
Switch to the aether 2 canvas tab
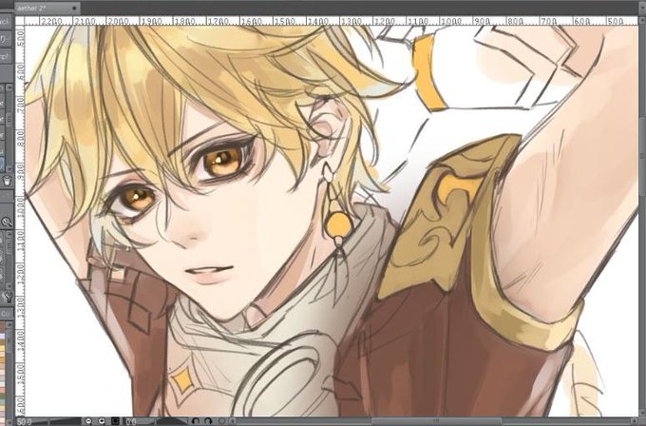pyautogui.click(x=47, y=8)
